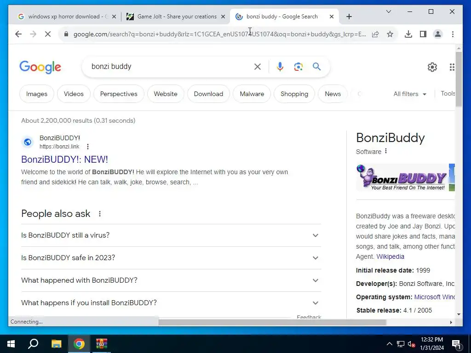The width and height of the screenshot is (471, 353).
Task: Select the bonzi buddy Google Search tab
Action: tap(284, 17)
